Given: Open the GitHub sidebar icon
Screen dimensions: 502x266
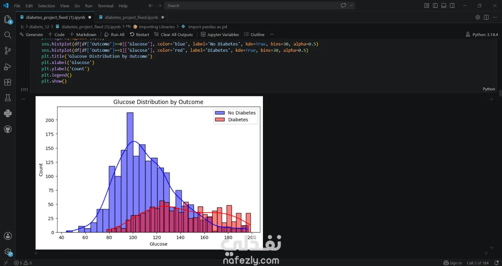Looking at the screenshot, I should pyautogui.click(x=8, y=129).
